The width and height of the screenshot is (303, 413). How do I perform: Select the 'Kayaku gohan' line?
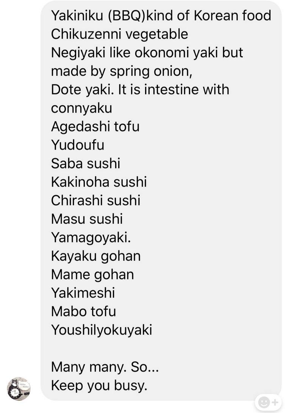click(x=96, y=256)
